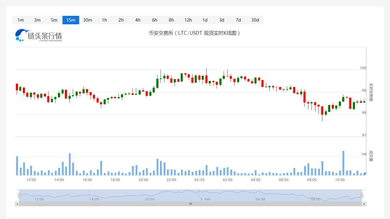The width and height of the screenshot is (390, 219).
Task: Click the horizontal scrollbar thumb grip
Action: click(x=190, y=204)
